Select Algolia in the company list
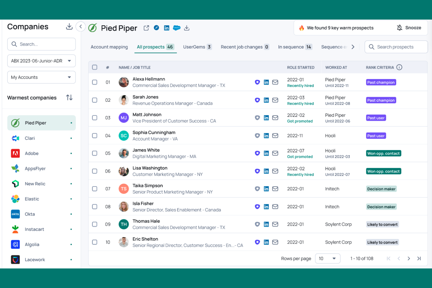 click(41, 245)
